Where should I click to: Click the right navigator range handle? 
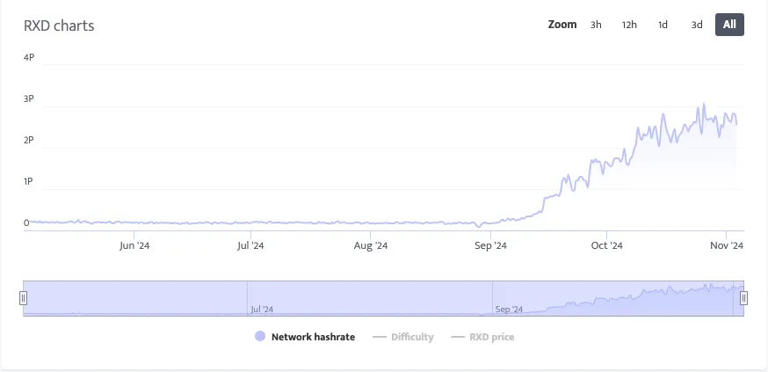(x=743, y=298)
